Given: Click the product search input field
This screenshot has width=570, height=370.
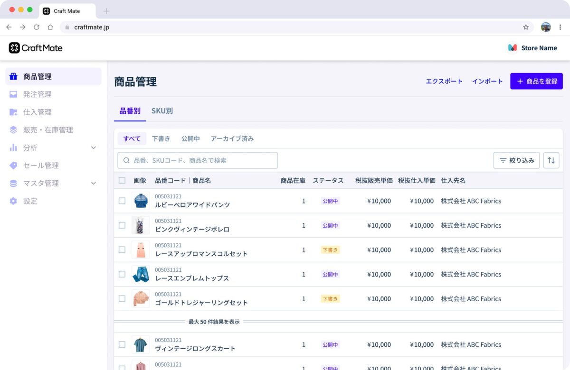Looking at the screenshot, I should coord(197,160).
